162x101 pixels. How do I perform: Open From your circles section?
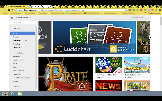[20, 40]
